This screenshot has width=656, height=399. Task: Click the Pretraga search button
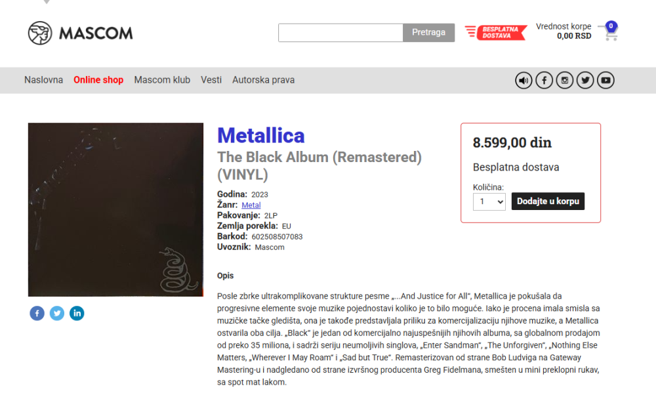[x=428, y=33]
